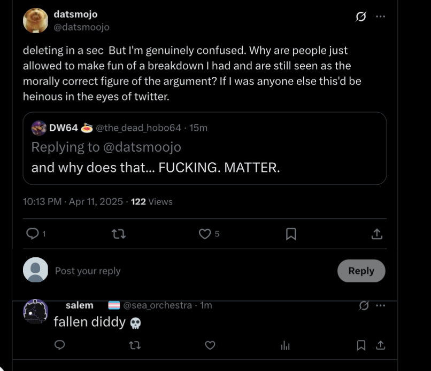Reply to salem's comment

(x=60, y=345)
